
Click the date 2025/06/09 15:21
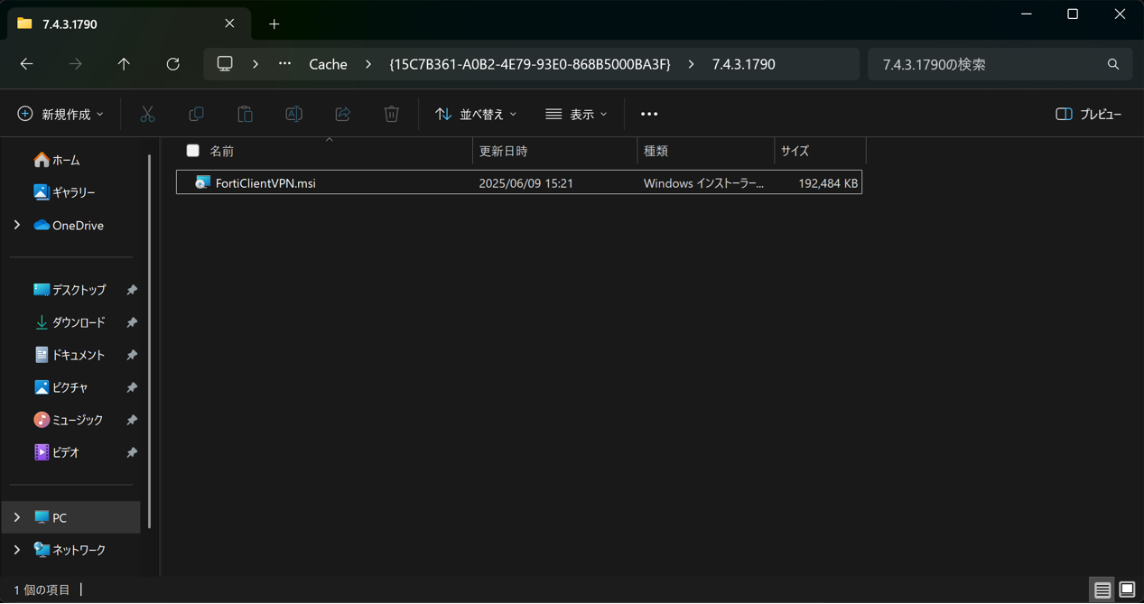[525, 183]
